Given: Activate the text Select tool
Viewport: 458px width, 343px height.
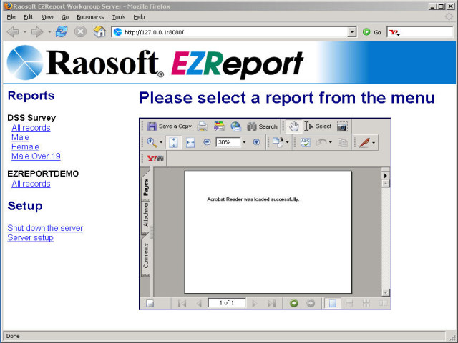Looking at the screenshot, I should tap(318, 126).
